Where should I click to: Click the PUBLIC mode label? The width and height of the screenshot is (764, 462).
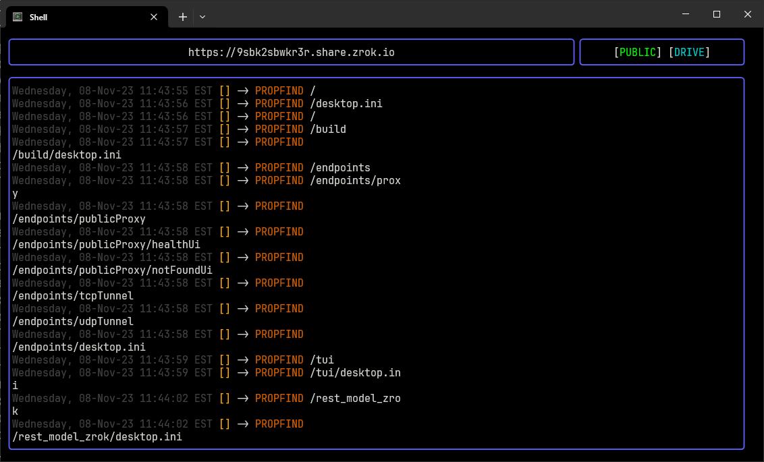[638, 52]
